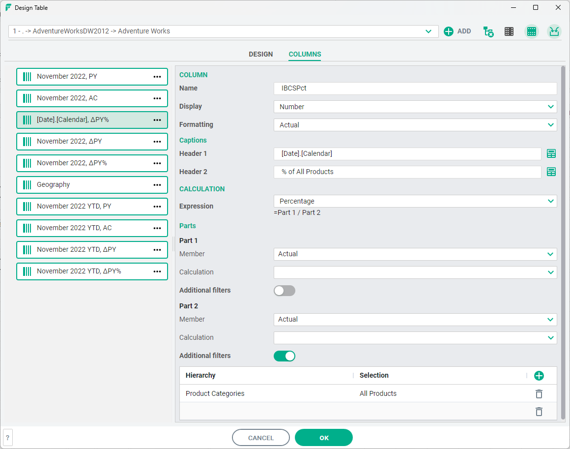Open the Header 2 caption picker icon
Image resolution: width=570 pixels, height=449 pixels.
click(x=551, y=172)
